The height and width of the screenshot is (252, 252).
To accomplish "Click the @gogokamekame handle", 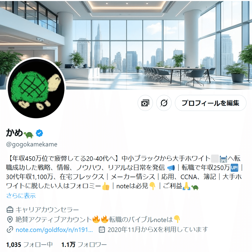I will coord(32,144).
